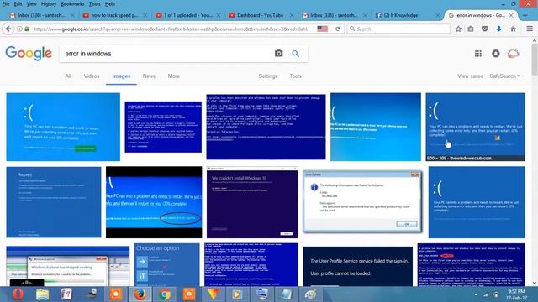Click the site info icon in address bar

point(19,29)
